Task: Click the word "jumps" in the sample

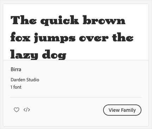Action: 55,38
